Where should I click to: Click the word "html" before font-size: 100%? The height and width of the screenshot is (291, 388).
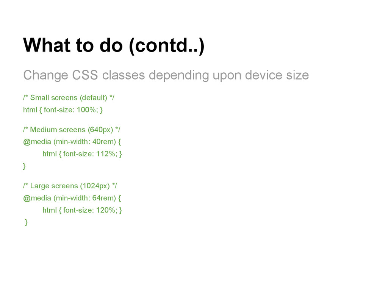[x=30, y=110]
